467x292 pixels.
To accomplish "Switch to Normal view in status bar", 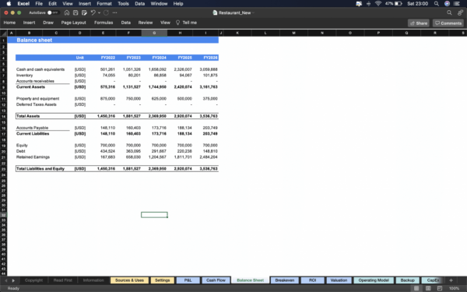I will pyautogui.click(x=416, y=288).
